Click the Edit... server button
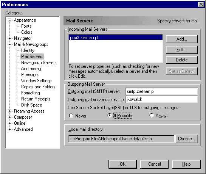Image resolution: width=206 pixels, height=174 pixels. pyautogui.click(x=182, y=50)
